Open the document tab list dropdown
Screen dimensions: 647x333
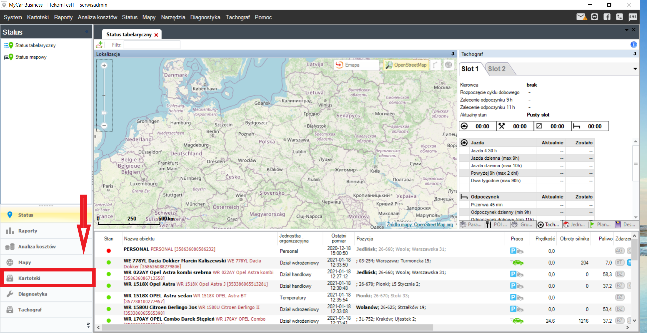point(627,30)
